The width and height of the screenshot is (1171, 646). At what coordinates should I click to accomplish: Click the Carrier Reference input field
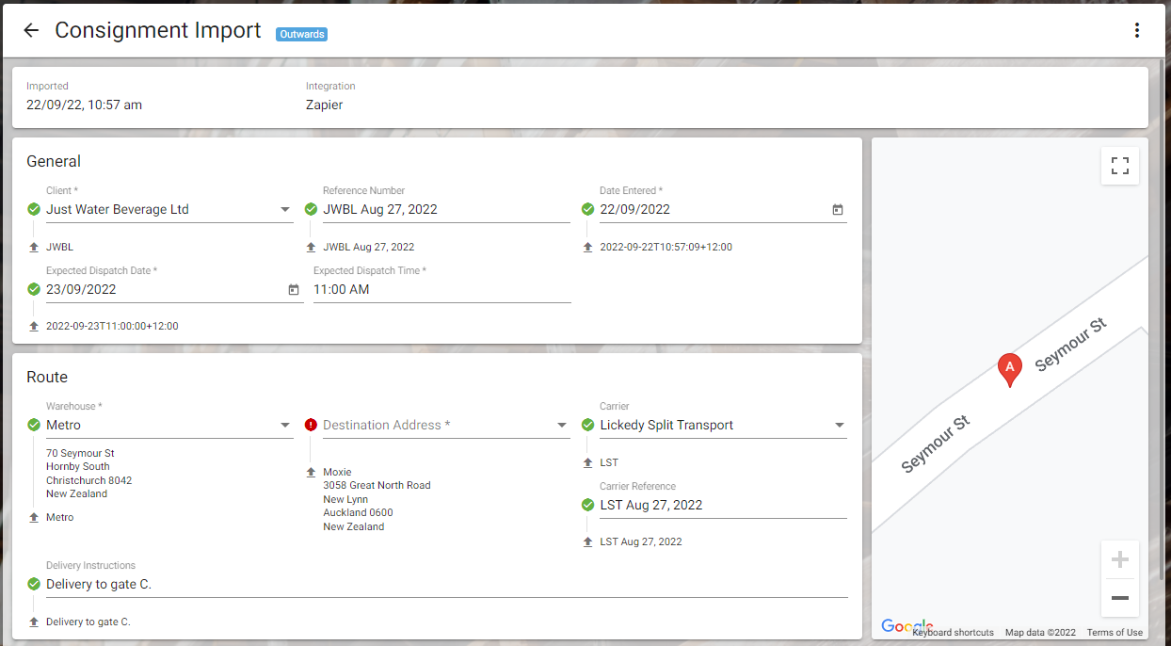(x=723, y=505)
